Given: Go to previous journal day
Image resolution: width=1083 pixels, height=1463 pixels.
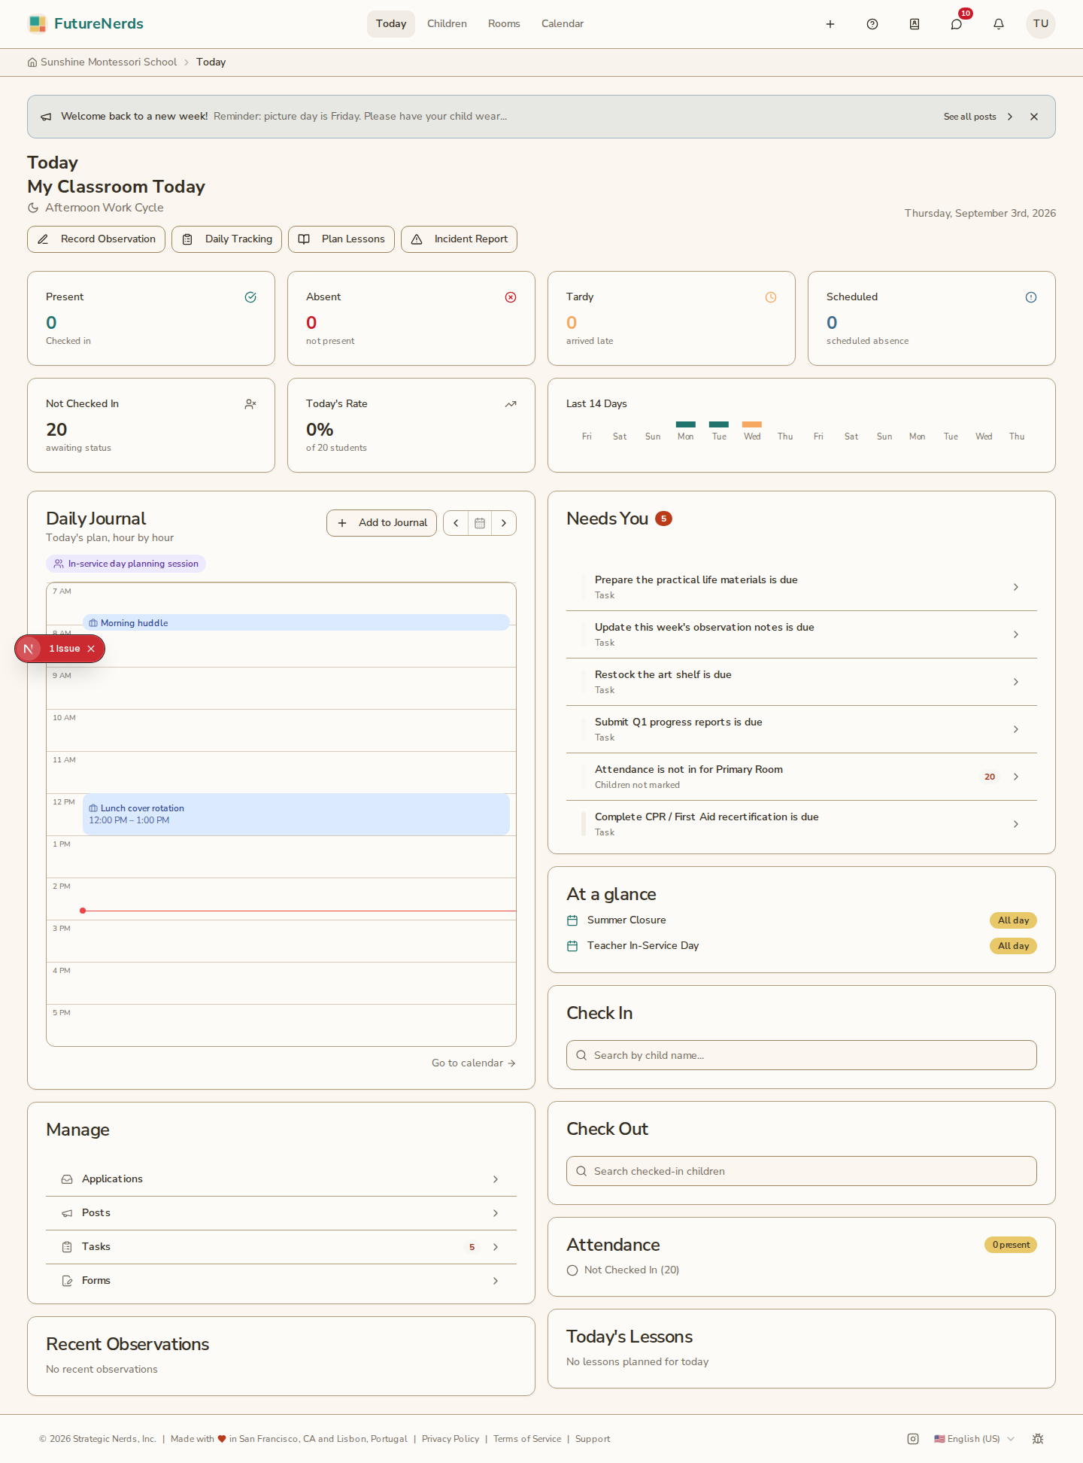Looking at the screenshot, I should [x=456, y=523].
